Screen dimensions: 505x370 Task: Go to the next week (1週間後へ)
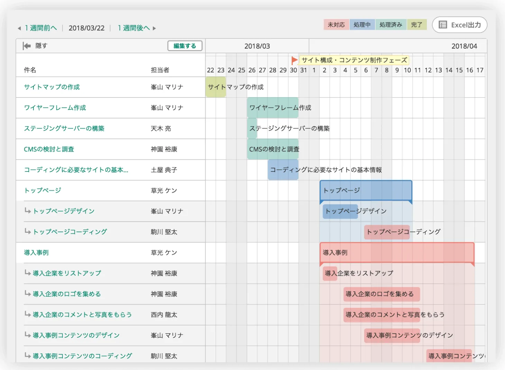click(x=134, y=28)
